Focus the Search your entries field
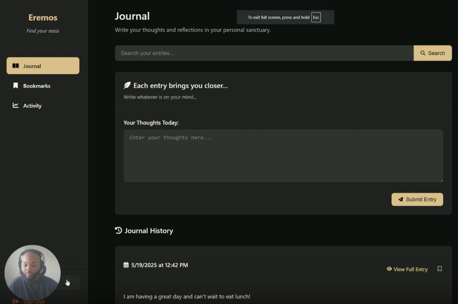The width and height of the screenshot is (458, 304). click(x=264, y=53)
